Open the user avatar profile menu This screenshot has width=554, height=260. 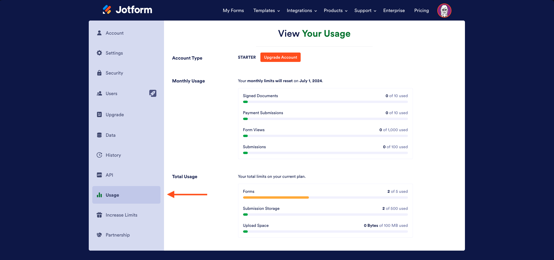[444, 11]
